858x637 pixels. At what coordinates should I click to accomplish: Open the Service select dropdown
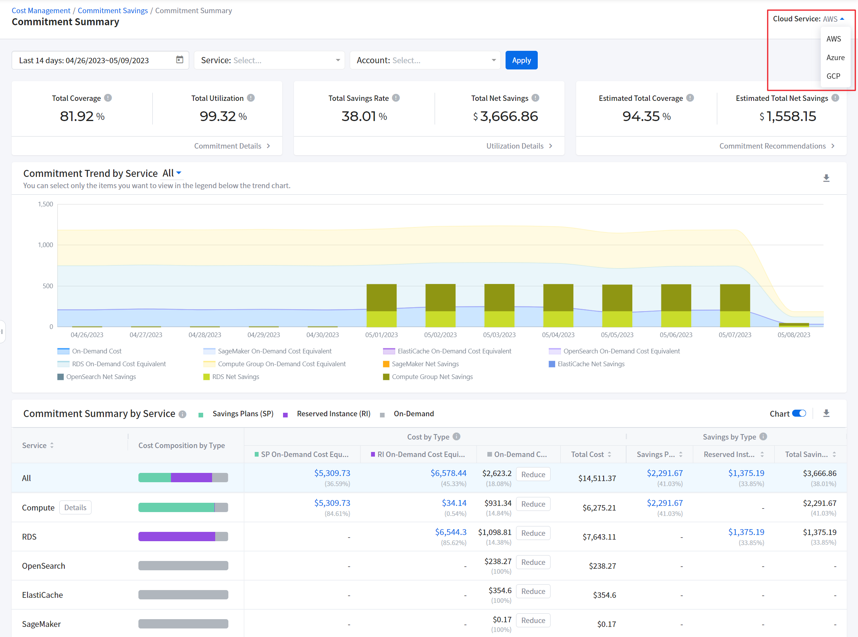269,60
